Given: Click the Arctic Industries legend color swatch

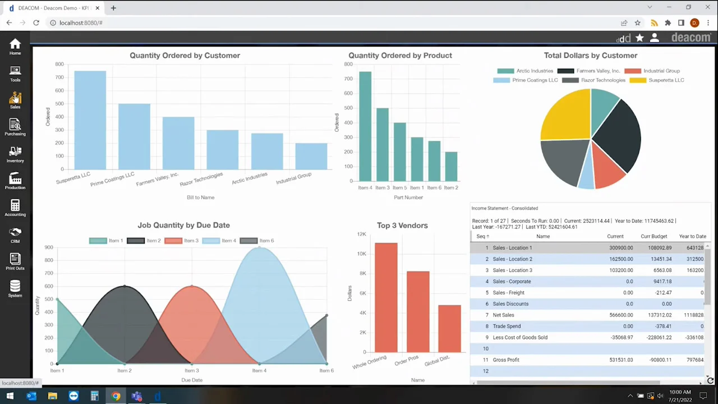Looking at the screenshot, I should click(505, 71).
